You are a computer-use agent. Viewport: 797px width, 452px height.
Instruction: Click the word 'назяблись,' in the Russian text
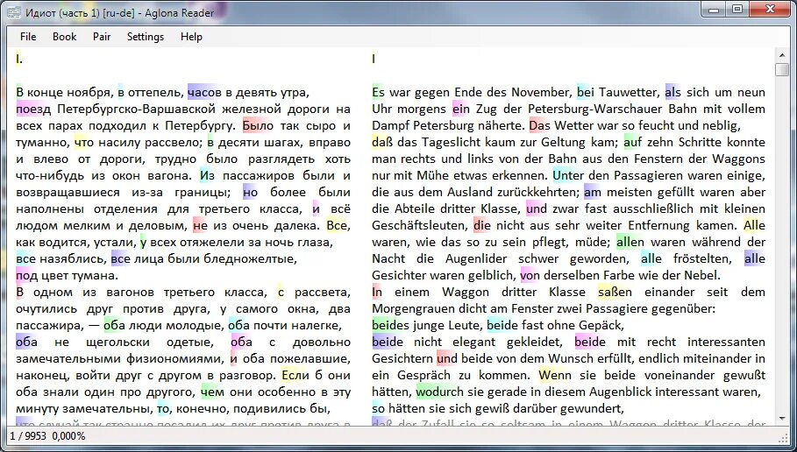72,259
